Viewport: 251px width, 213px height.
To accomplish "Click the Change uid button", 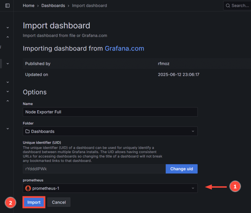I will (181, 168).
